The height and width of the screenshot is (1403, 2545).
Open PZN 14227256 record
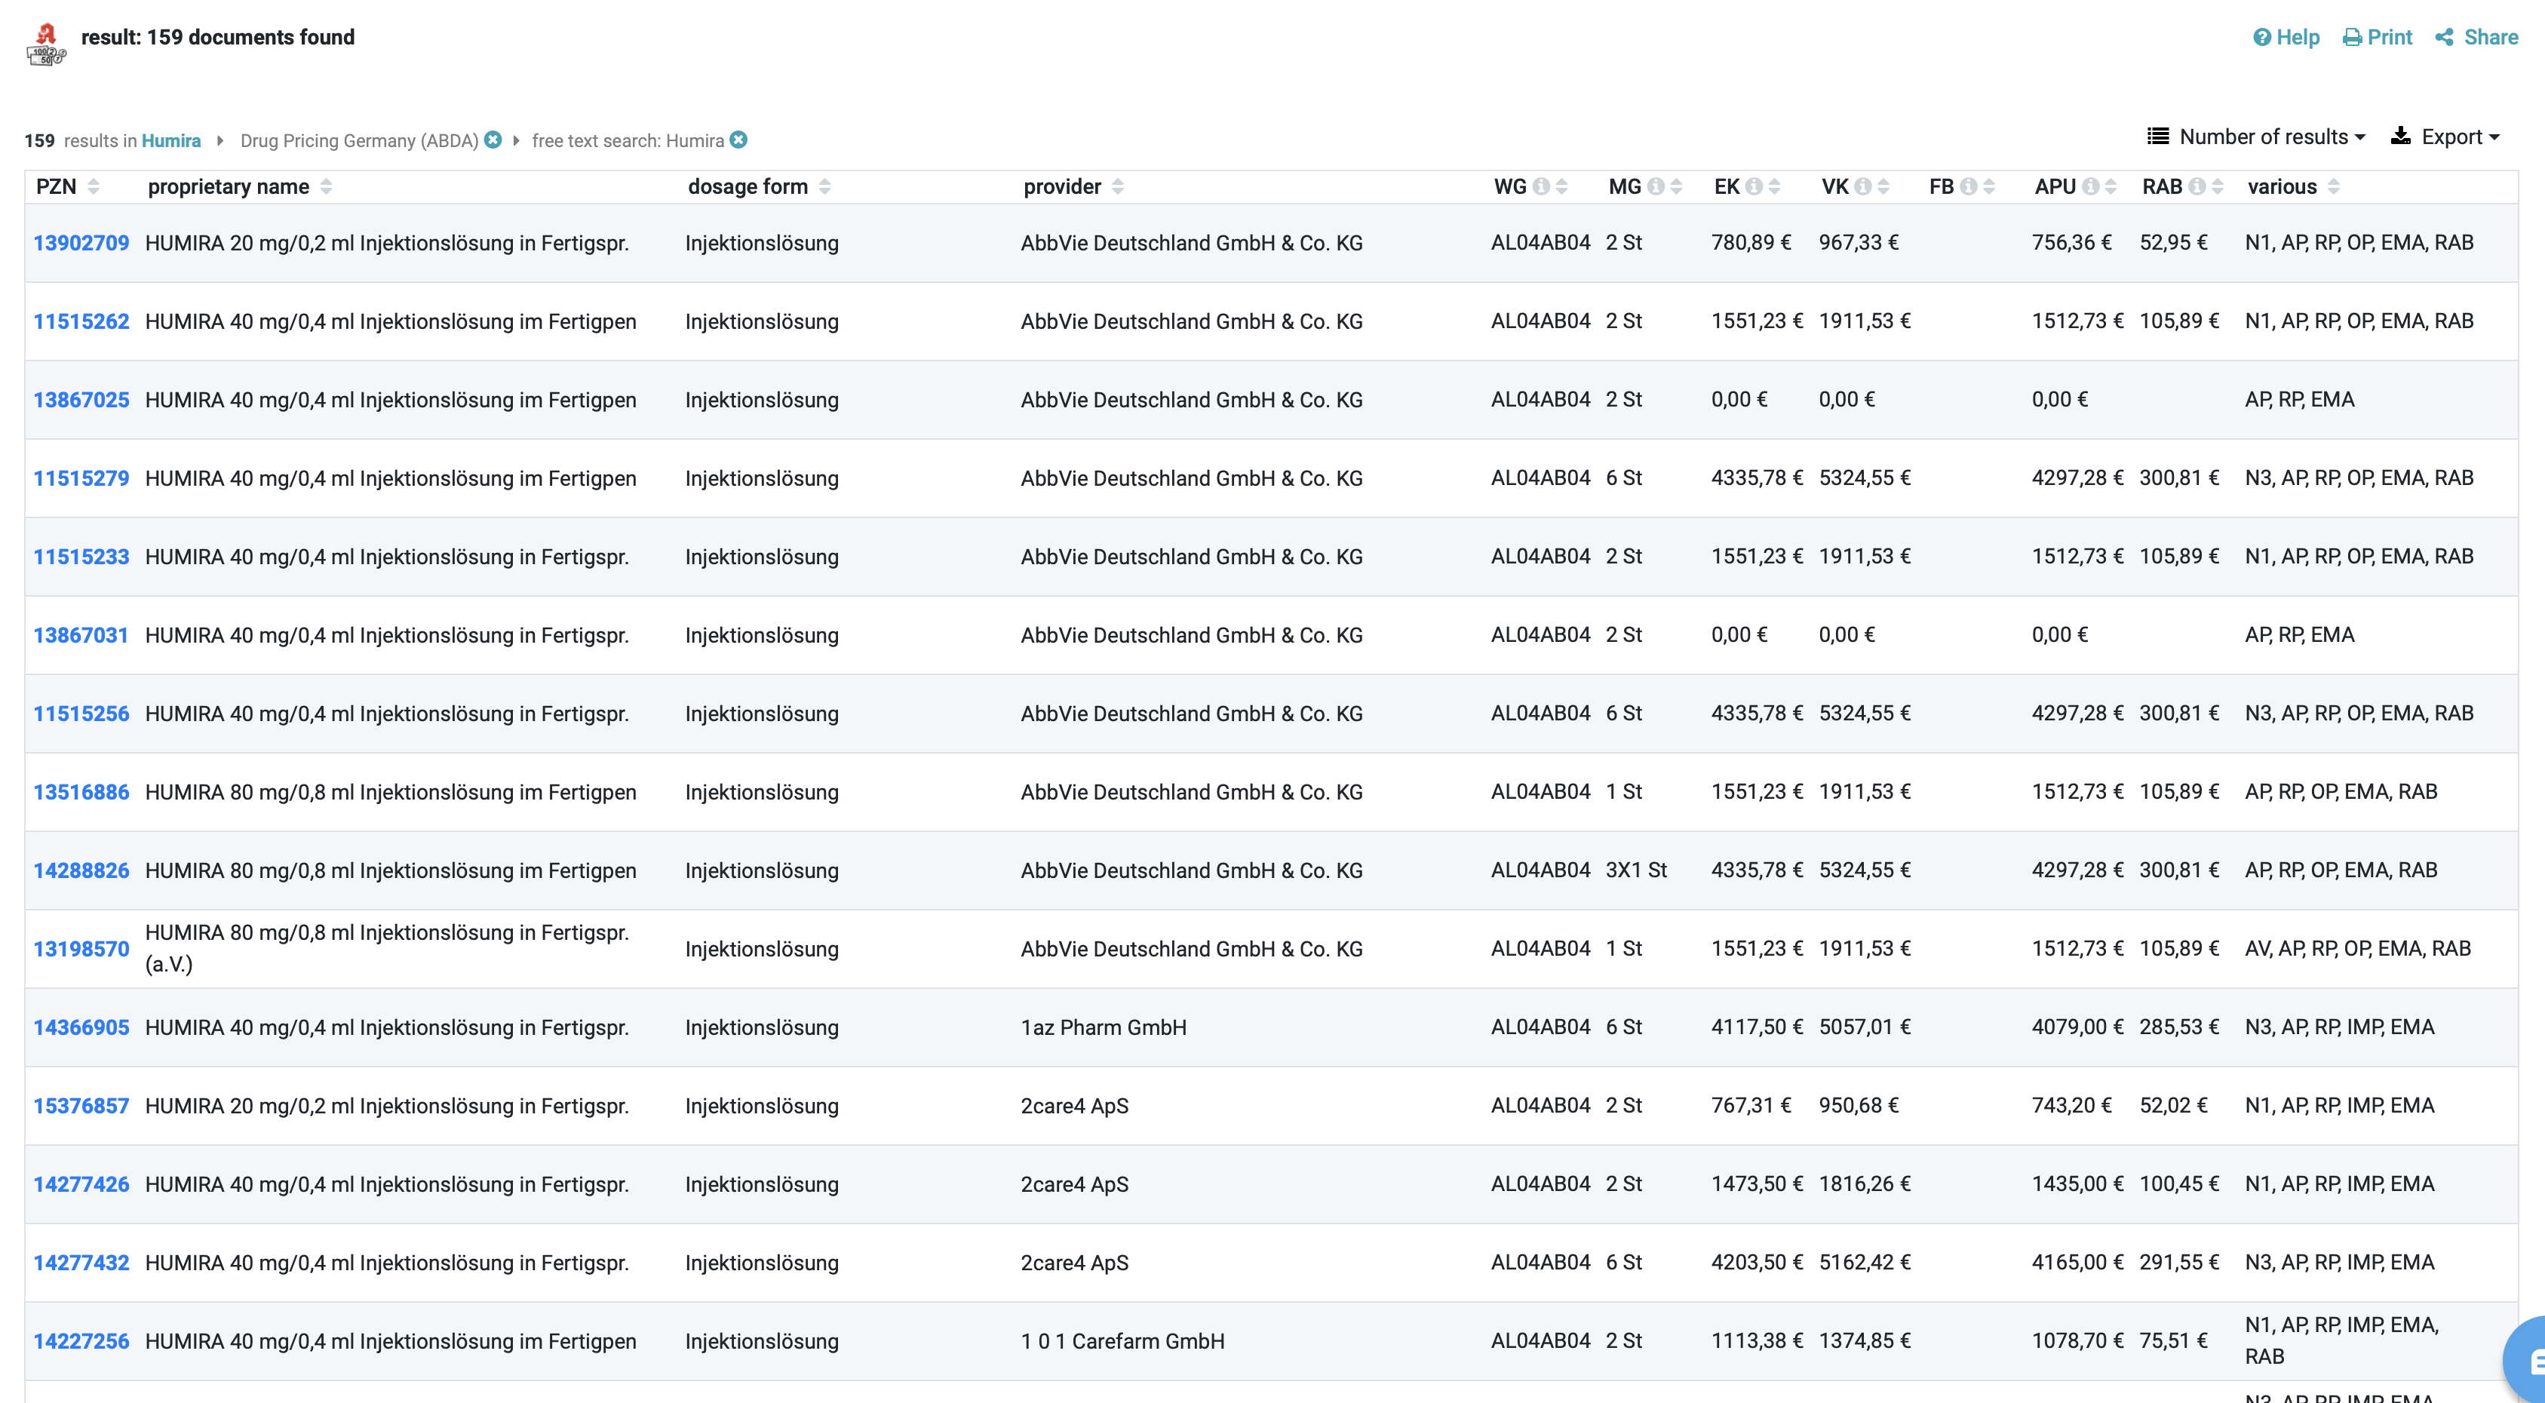click(x=81, y=1340)
